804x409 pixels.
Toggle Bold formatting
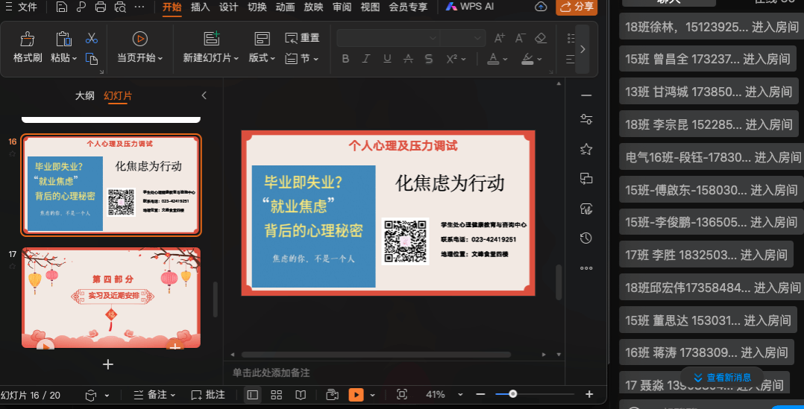pyautogui.click(x=345, y=59)
